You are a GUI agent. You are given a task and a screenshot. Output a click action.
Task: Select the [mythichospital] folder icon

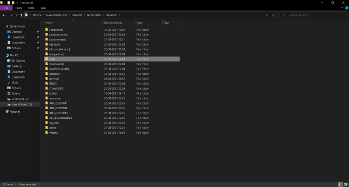pos(47,69)
